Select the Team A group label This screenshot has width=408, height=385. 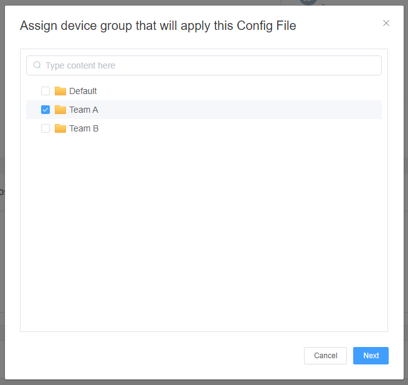(x=83, y=110)
